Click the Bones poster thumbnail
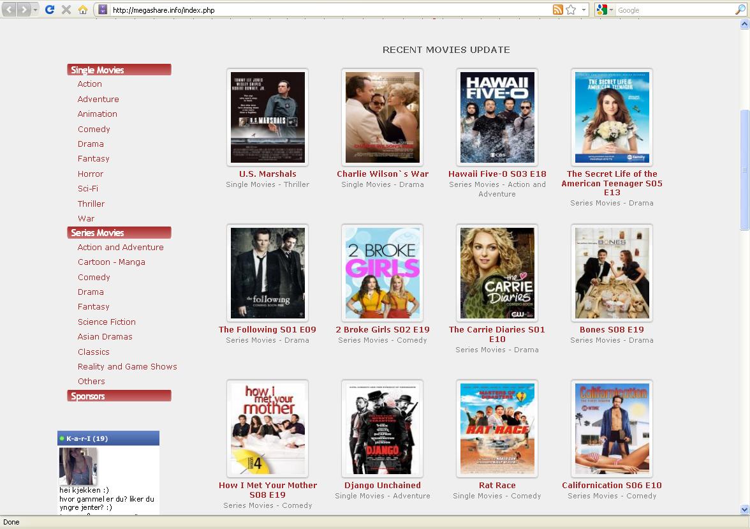750x529 pixels. (x=612, y=273)
